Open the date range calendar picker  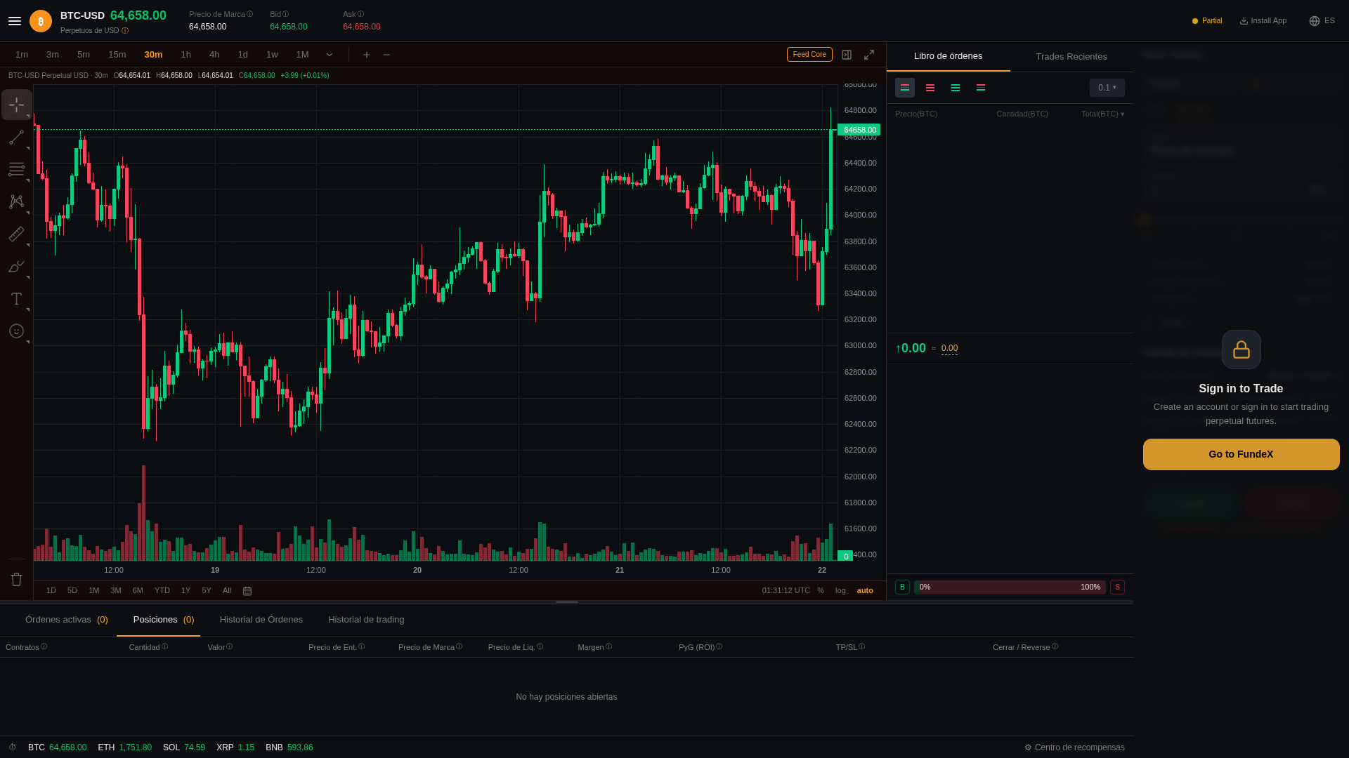coord(247,591)
